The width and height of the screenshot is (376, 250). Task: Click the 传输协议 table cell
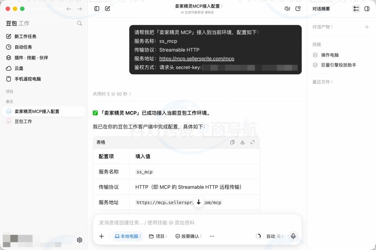[x=111, y=187]
